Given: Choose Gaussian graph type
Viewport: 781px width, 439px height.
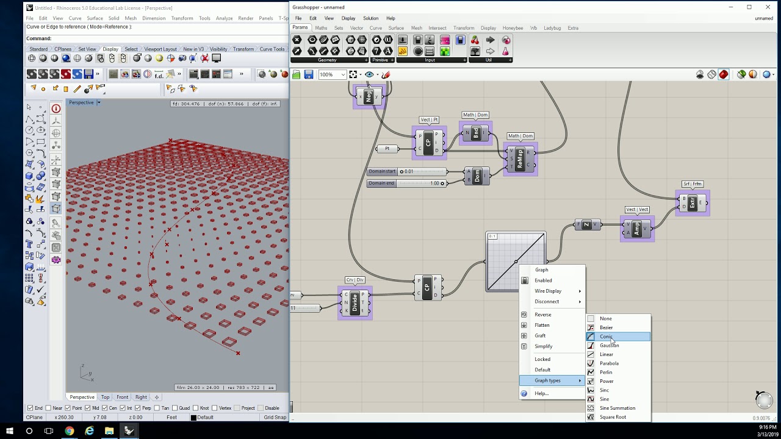Looking at the screenshot, I should tap(618, 346).
